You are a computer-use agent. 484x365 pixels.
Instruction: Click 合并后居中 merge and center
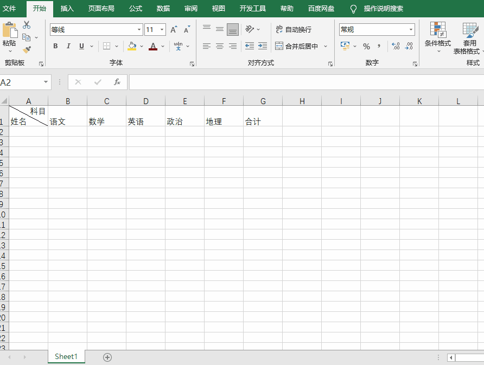[297, 46]
